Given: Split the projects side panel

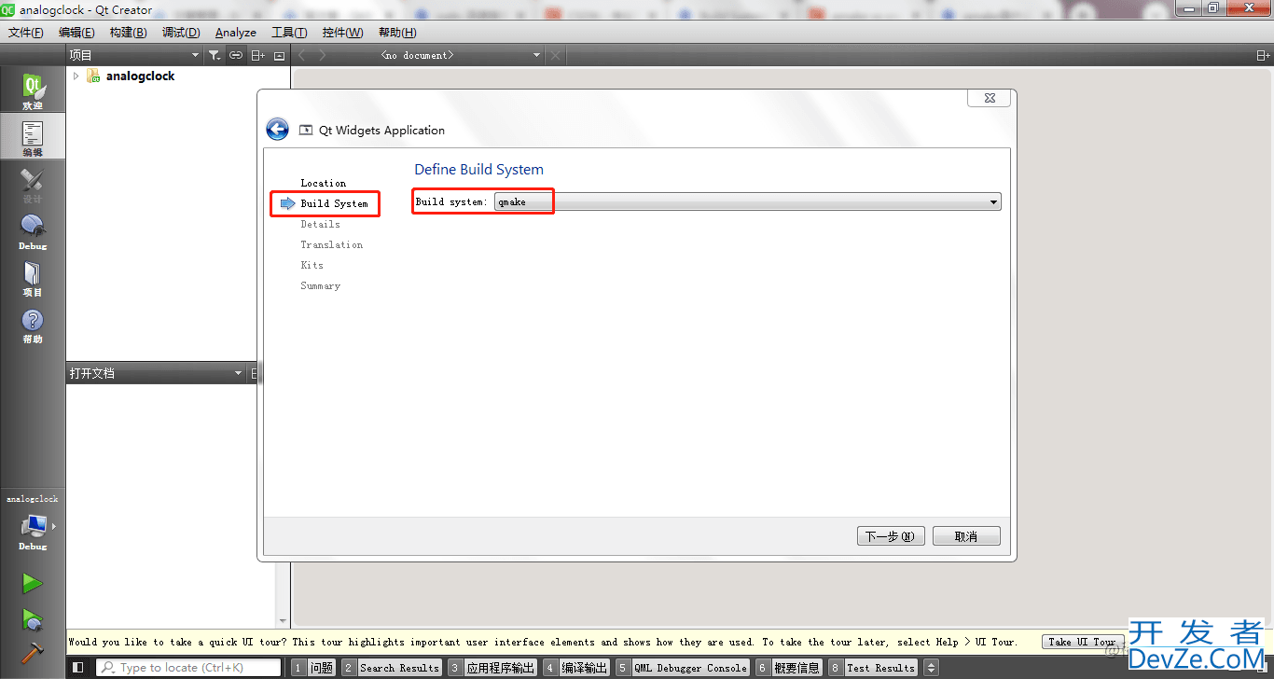Looking at the screenshot, I should point(258,55).
